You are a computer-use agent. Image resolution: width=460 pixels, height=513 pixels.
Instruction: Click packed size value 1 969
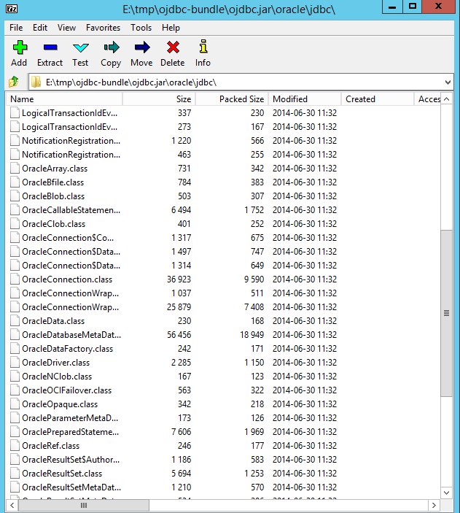click(x=254, y=432)
